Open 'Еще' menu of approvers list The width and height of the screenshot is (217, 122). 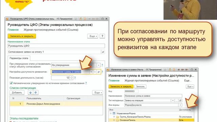tap(98, 93)
